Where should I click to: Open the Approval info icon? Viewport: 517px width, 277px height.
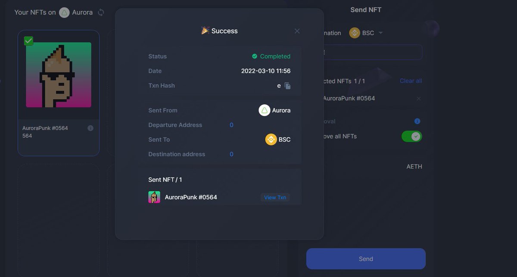pyautogui.click(x=417, y=121)
